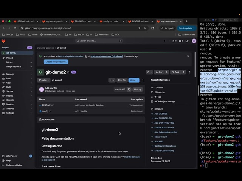Viewport: 242px width, 181px height.
Task: Open the main branch selector dropdown
Action: coord(44,80)
